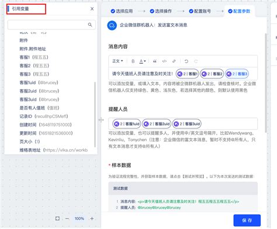Screen dimensions: 277x229
Task: Zoom in the canvas
Action: pyautogui.click(x=92, y=218)
